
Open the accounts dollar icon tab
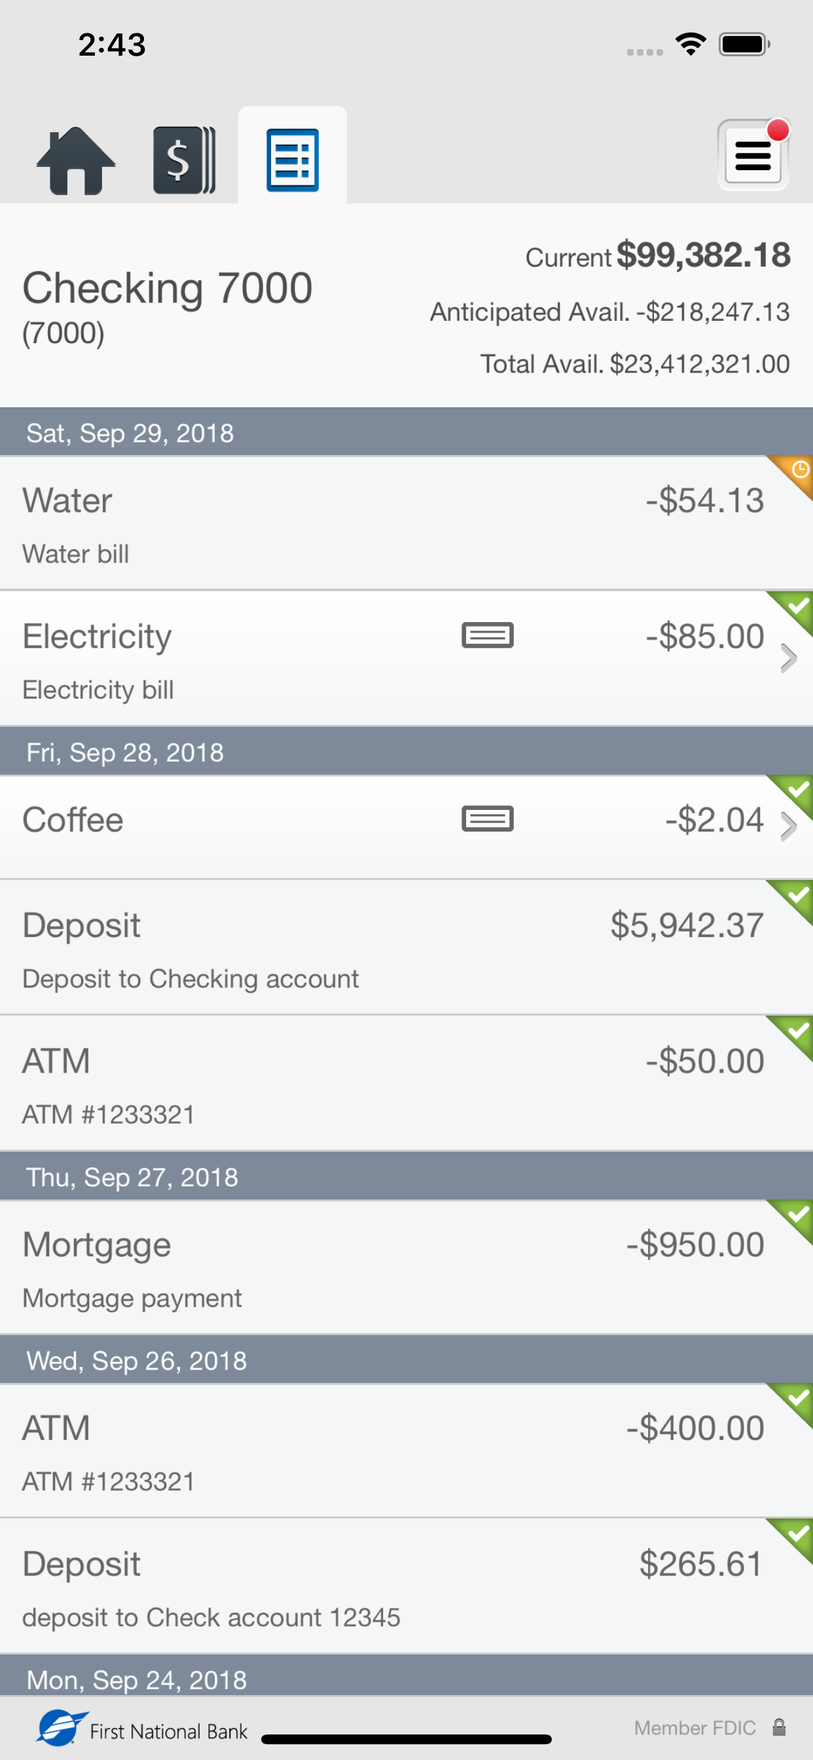point(185,160)
